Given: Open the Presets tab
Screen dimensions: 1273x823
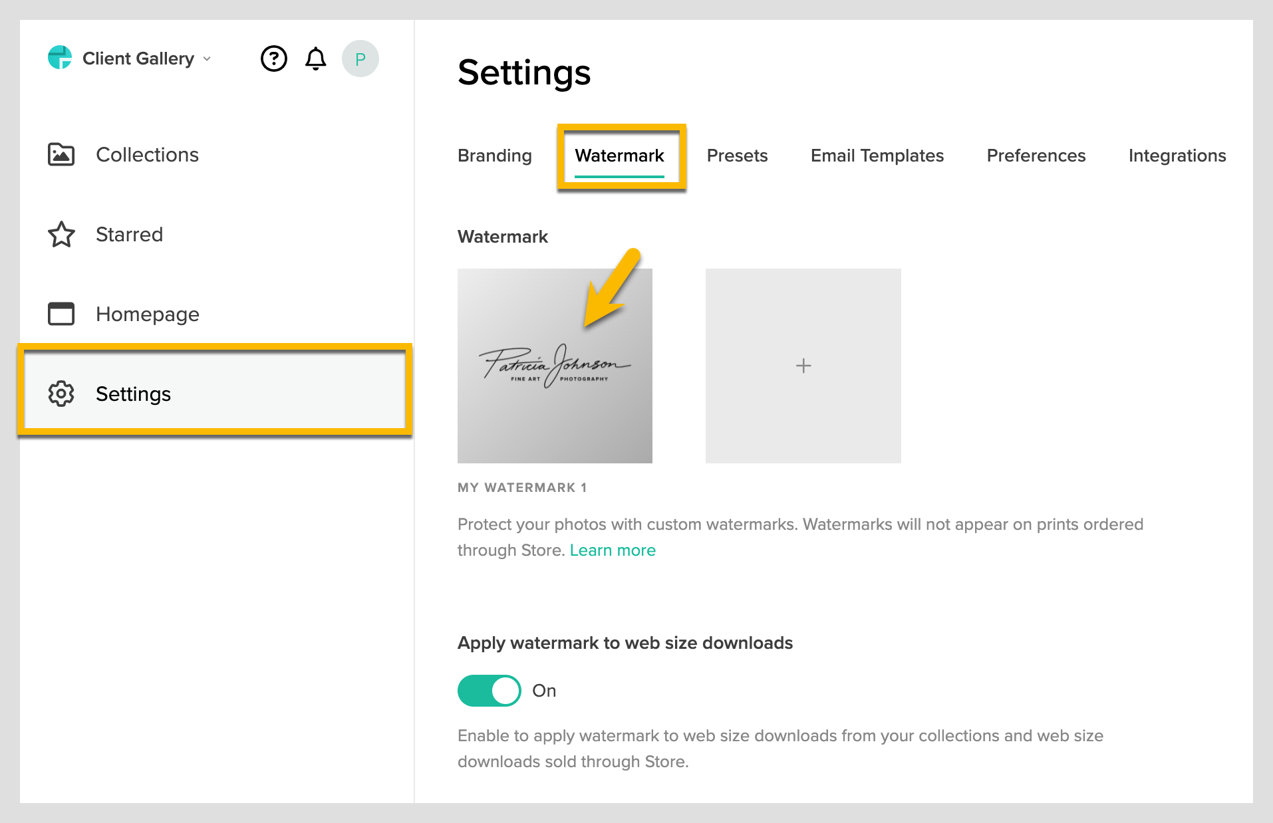Looking at the screenshot, I should click(x=737, y=155).
